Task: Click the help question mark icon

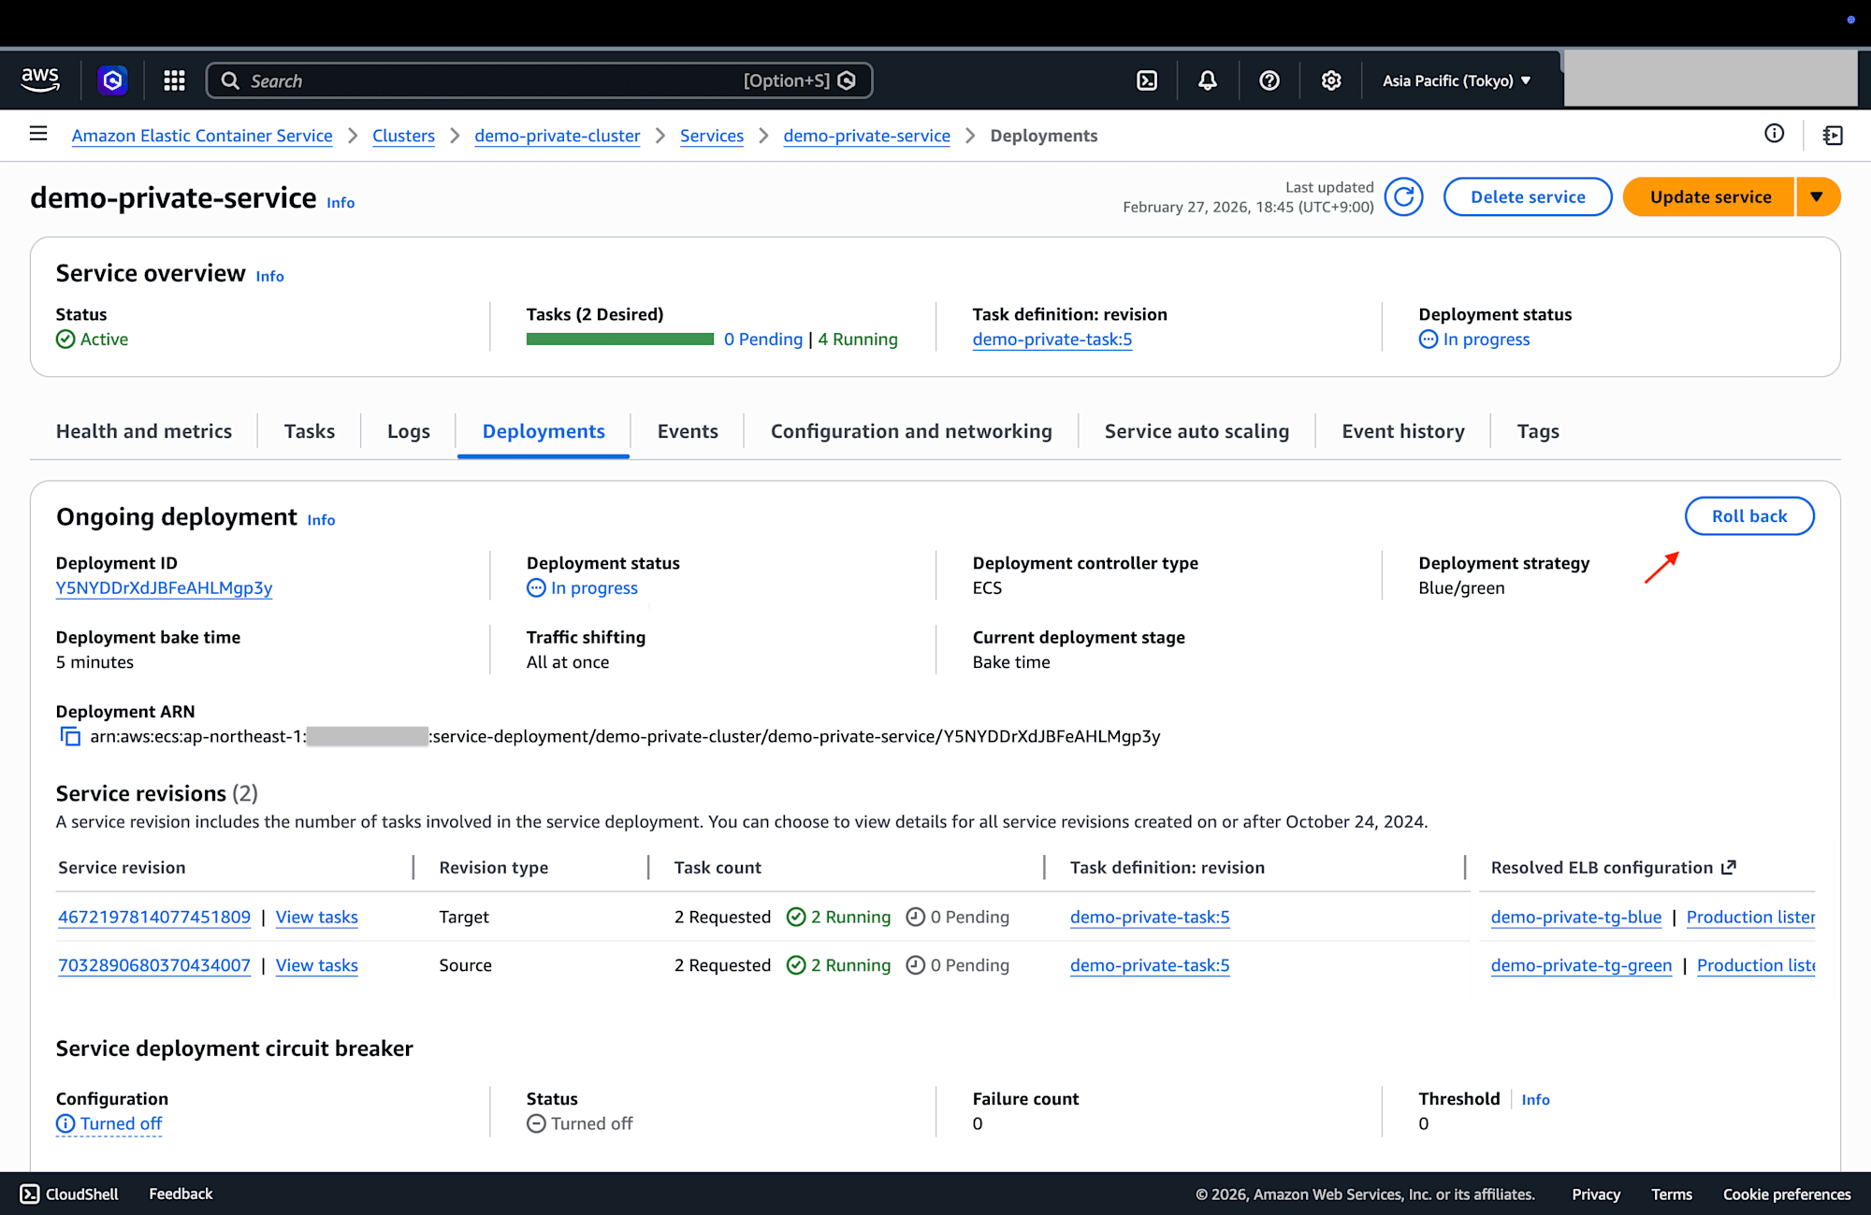Action: click(1269, 80)
